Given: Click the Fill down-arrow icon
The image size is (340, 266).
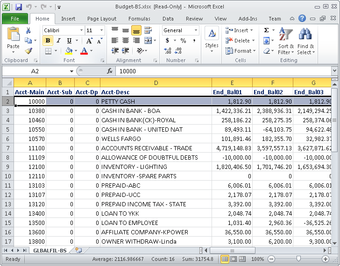Looking at the screenshot, I should coord(267,41).
